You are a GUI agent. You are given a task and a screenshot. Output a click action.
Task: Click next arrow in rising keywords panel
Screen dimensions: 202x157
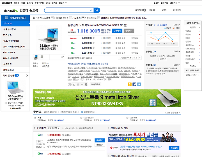[x=199, y=27]
